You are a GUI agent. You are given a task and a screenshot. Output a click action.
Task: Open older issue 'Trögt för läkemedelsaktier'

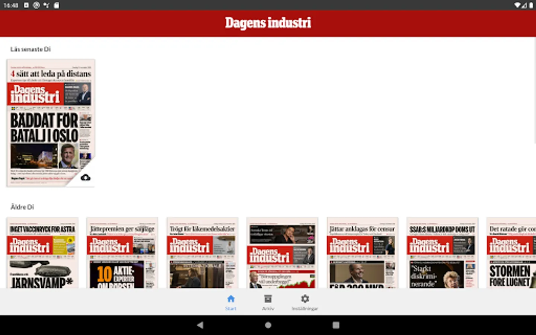(x=202, y=253)
